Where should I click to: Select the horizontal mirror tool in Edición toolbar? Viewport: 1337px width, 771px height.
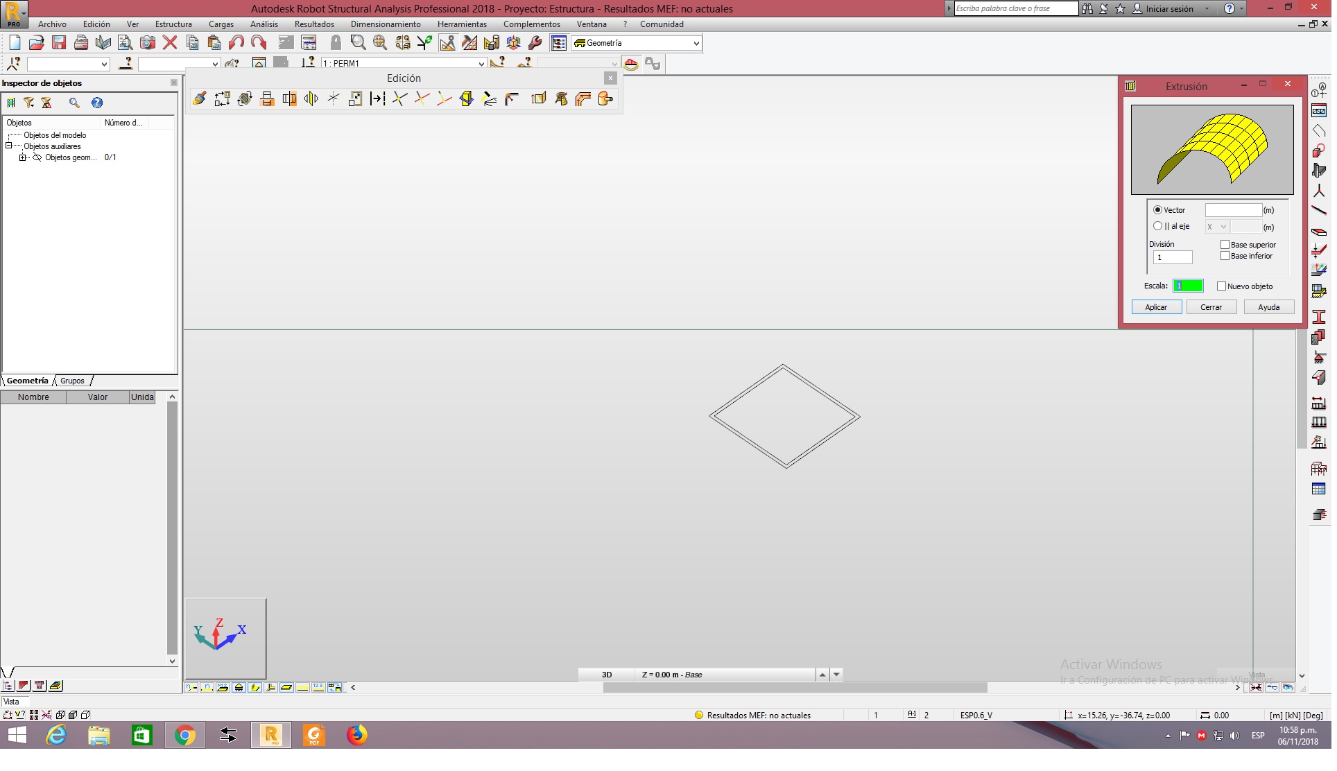pos(266,99)
